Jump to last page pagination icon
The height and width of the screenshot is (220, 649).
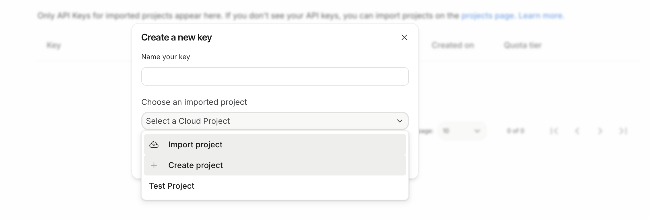coord(623,131)
